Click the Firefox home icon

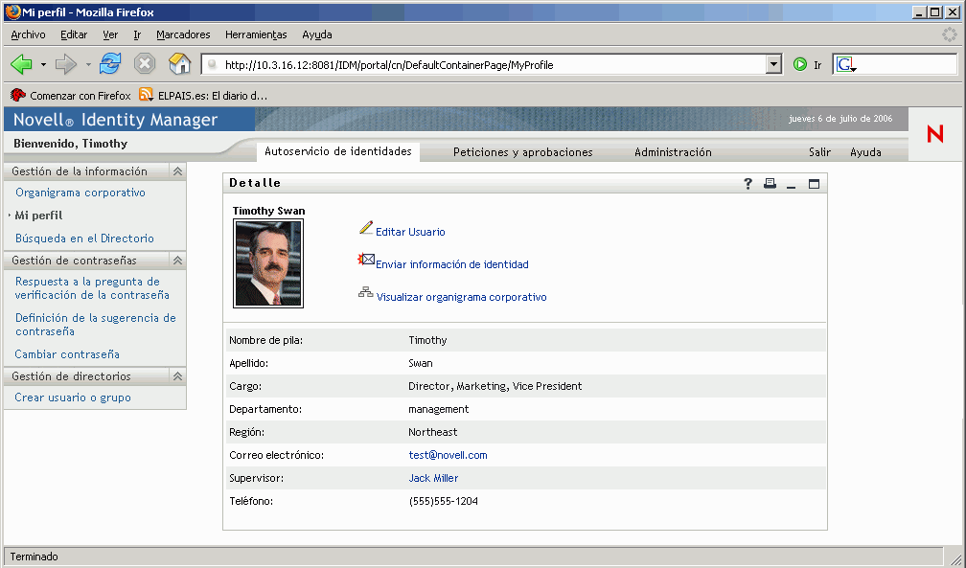click(x=179, y=65)
